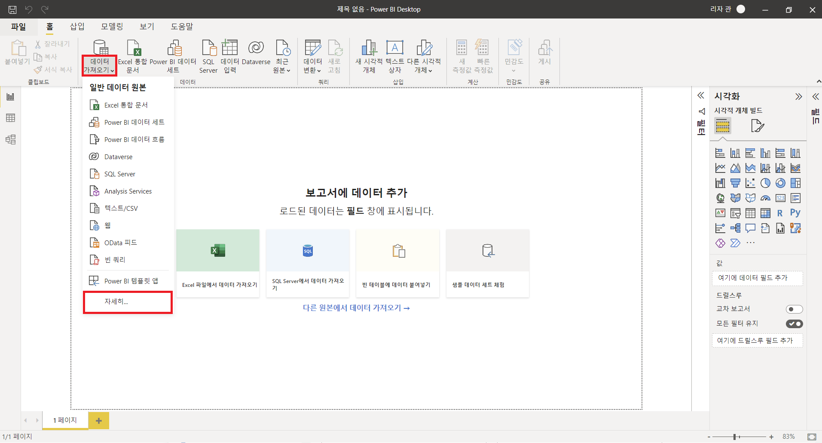The height and width of the screenshot is (443, 822).
Task: Click Excel 파일에서 데이터 가져오기 card
Action: 218,263
